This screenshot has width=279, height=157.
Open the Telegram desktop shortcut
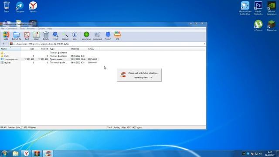pyautogui.click(x=20, y=7)
